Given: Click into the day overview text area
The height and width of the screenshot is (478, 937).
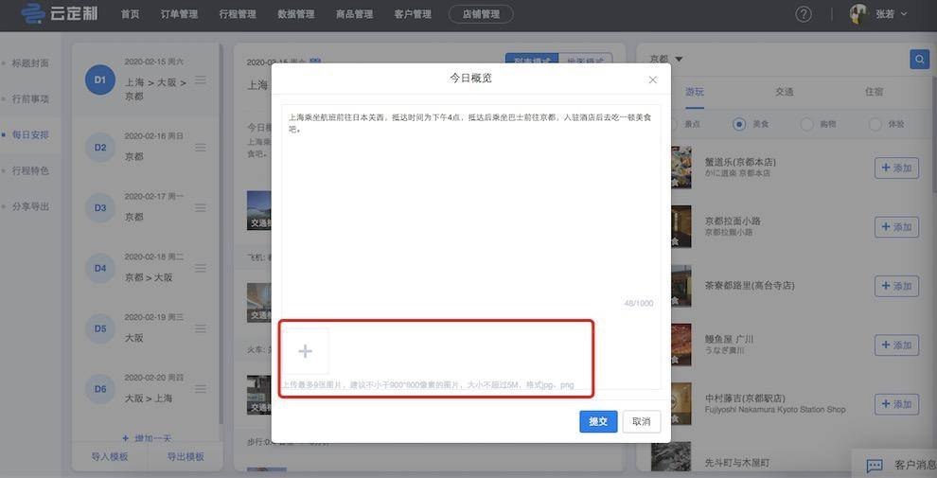Looking at the screenshot, I should [471, 209].
